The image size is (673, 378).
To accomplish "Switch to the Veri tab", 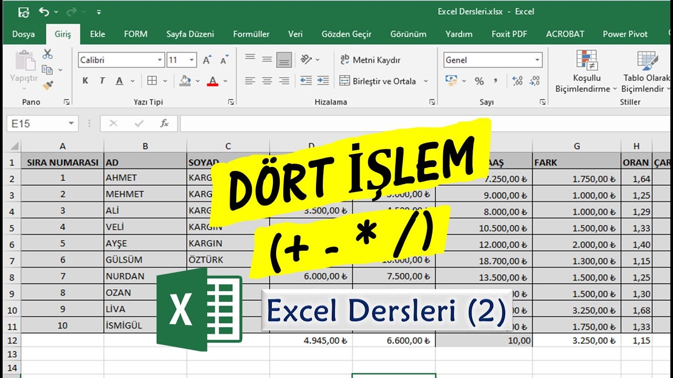I will pyautogui.click(x=295, y=34).
